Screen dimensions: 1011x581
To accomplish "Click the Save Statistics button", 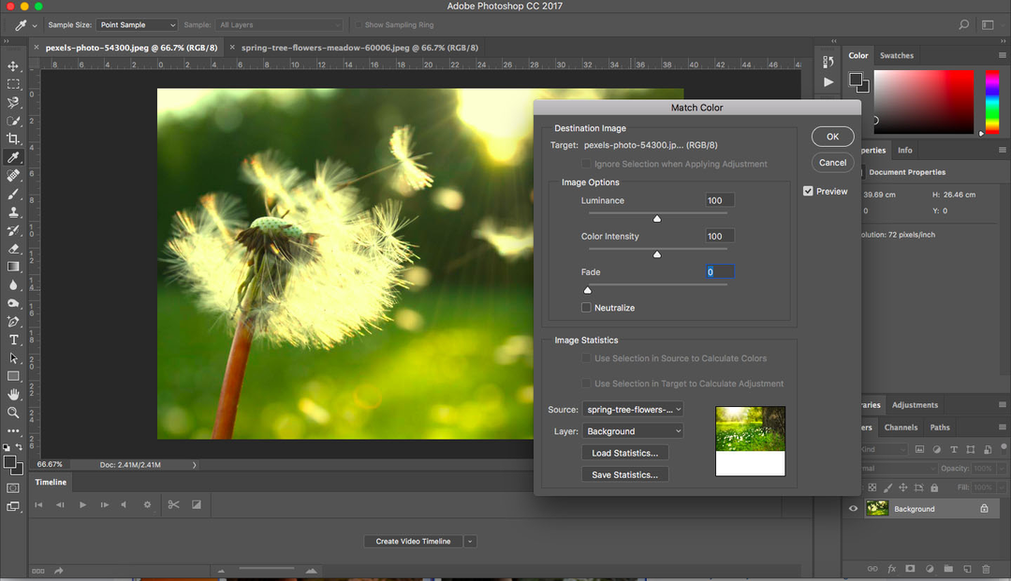I will [624, 475].
